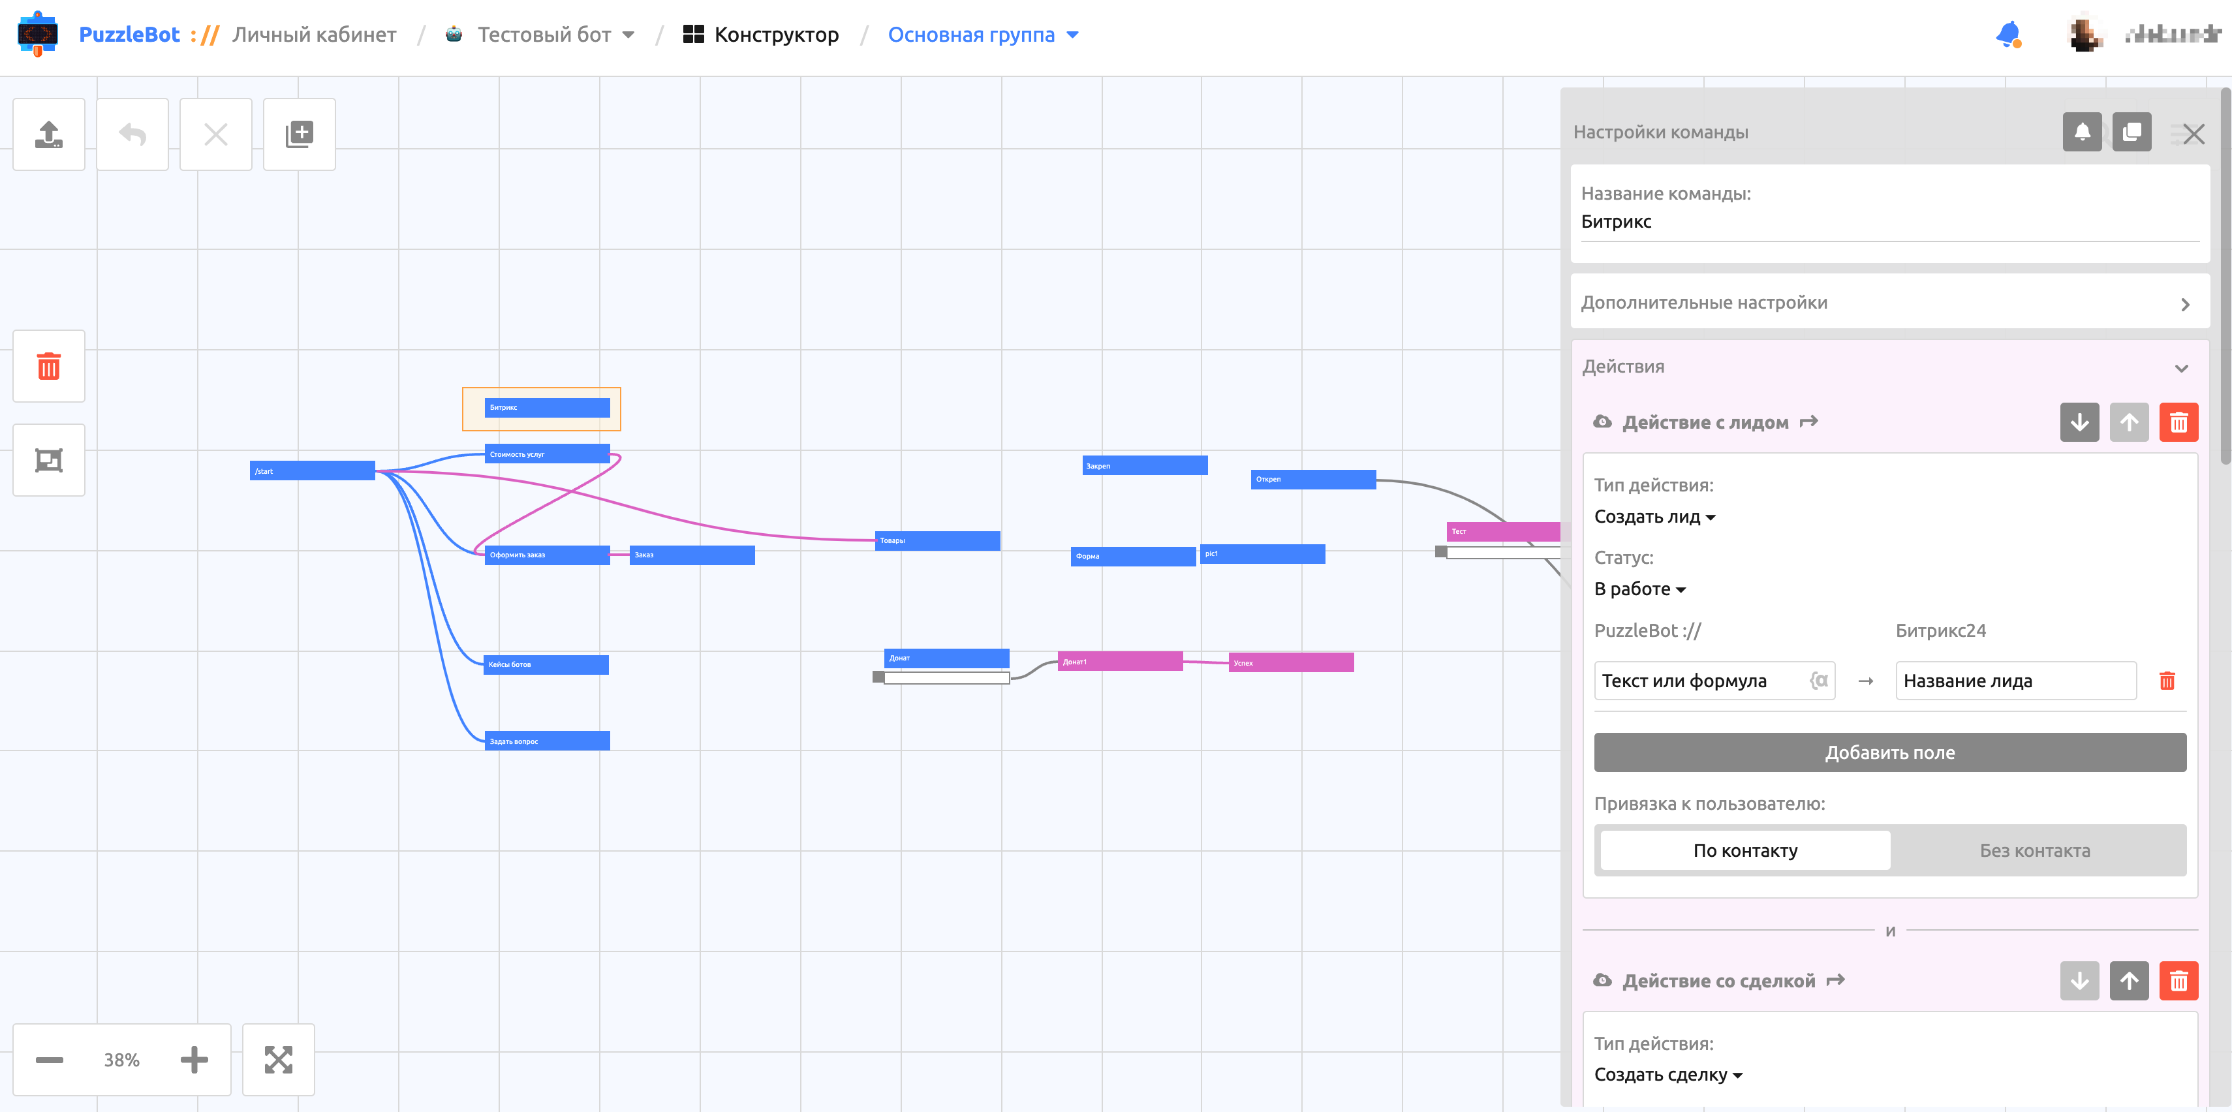The width and height of the screenshot is (2232, 1112).
Task: Click the upload/publish icon in toolbar
Action: pyautogui.click(x=48, y=134)
